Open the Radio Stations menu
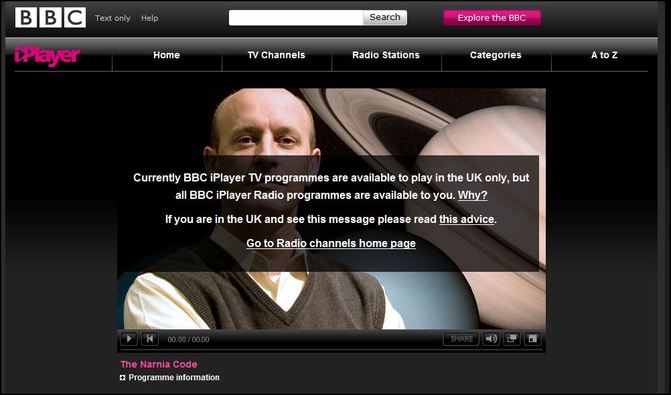Image resolution: width=671 pixels, height=395 pixels. click(386, 55)
